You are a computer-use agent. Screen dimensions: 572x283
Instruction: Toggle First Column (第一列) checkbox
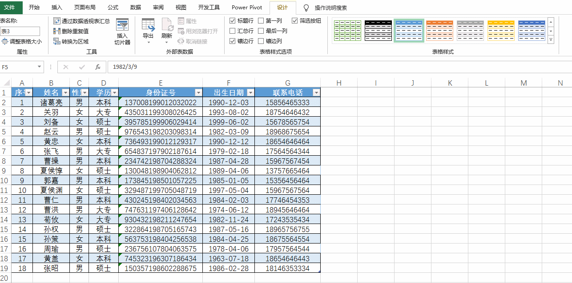point(261,21)
